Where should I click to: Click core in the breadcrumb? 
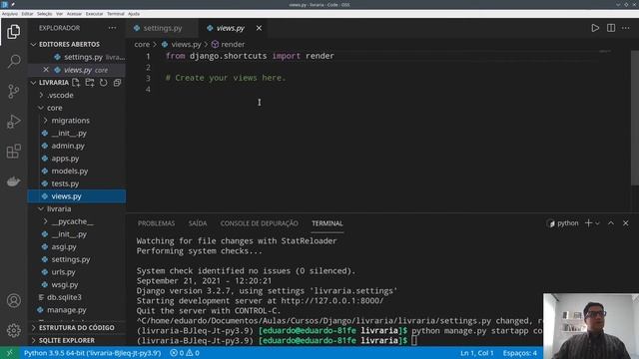pos(142,44)
